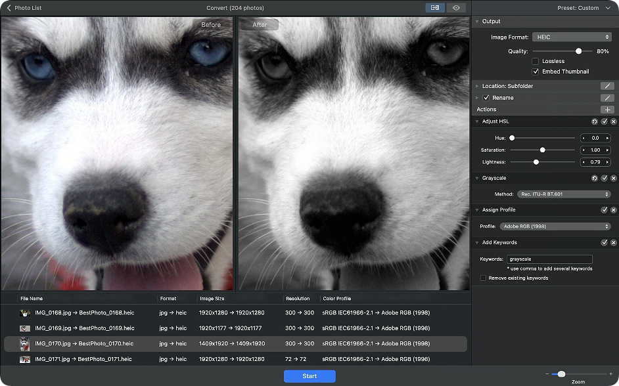The height and width of the screenshot is (386, 619).
Task: Select the IMG_0168.jpg row
Action: pos(235,312)
